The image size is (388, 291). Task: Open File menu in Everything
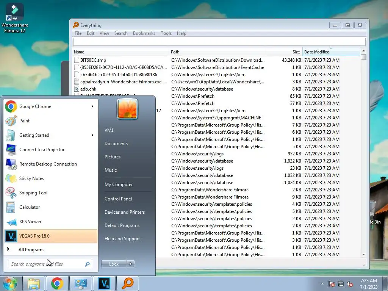pyautogui.click(x=78, y=33)
